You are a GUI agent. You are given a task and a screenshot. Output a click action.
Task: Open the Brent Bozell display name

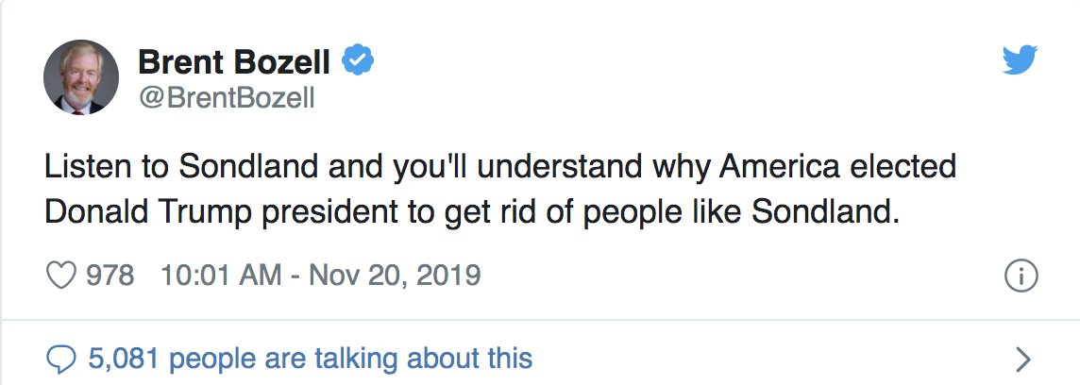(234, 63)
